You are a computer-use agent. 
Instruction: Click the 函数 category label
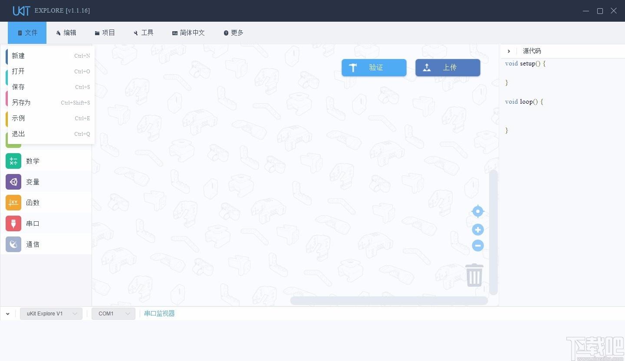pyautogui.click(x=33, y=203)
